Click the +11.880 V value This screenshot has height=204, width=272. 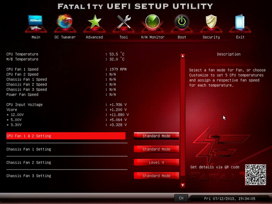[x=119, y=115]
